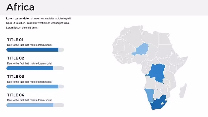The width and height of the screenshot is (208, 117).
Task: Select the Madagascar island shape
Action: 183,91
